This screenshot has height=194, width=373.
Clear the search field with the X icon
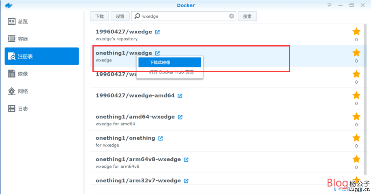232,16
